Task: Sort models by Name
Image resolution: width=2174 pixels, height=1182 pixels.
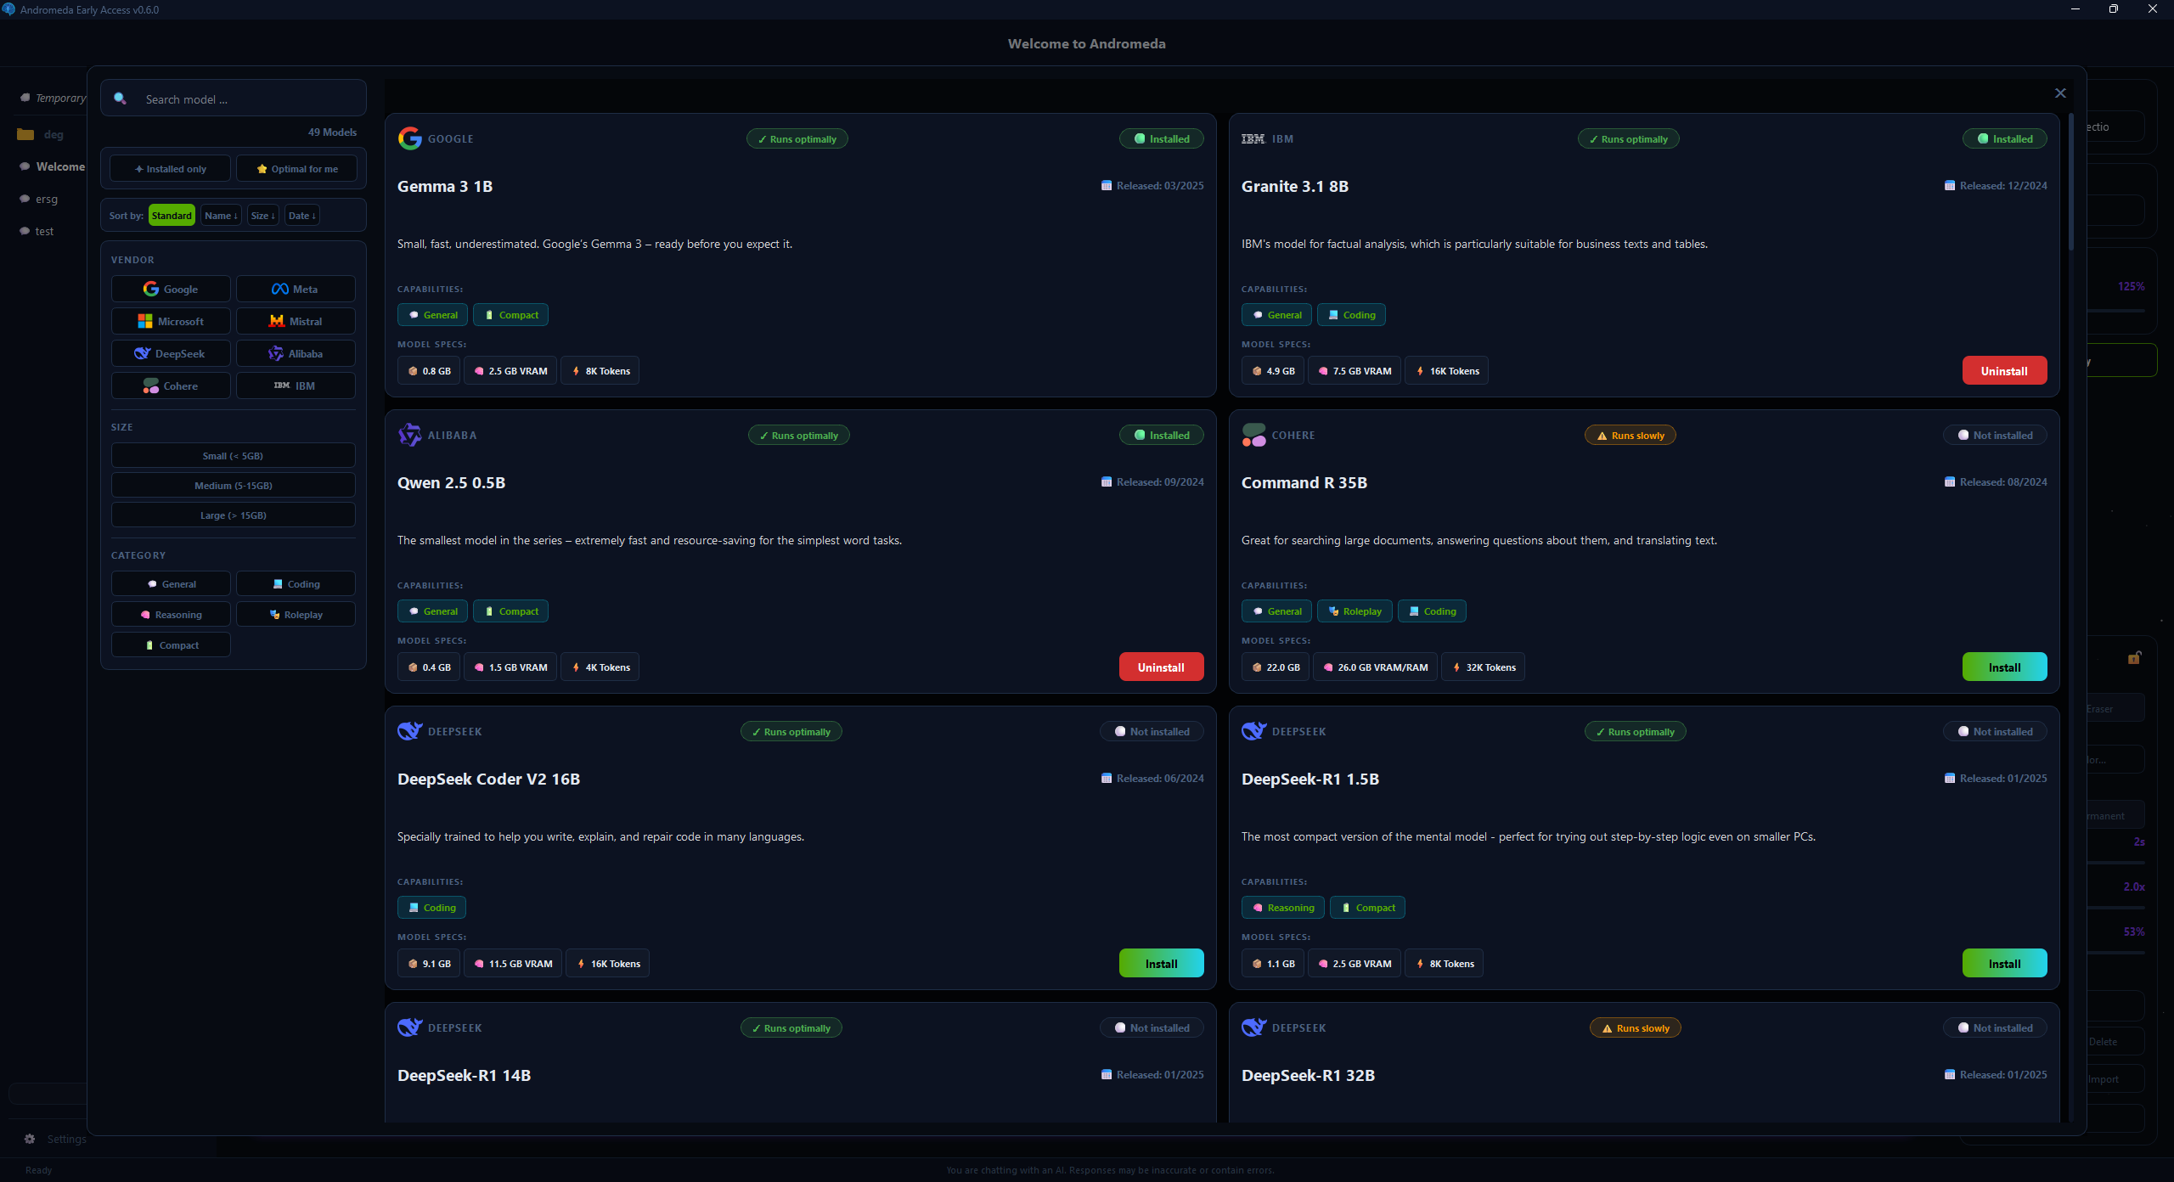Action: pos(221,215)
